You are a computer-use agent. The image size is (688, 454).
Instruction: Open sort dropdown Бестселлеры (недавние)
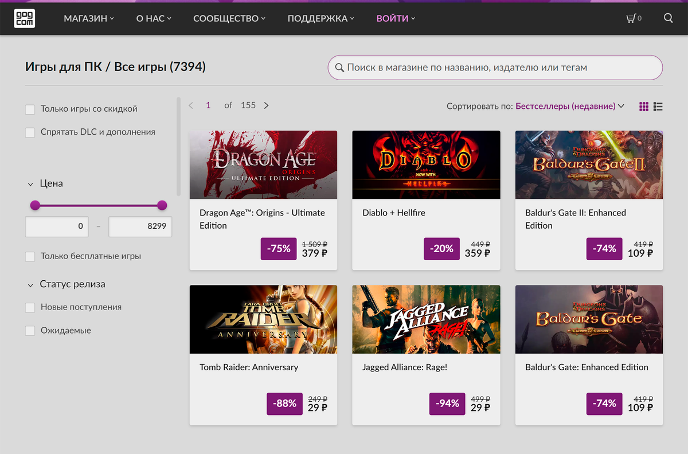(570, 106)
